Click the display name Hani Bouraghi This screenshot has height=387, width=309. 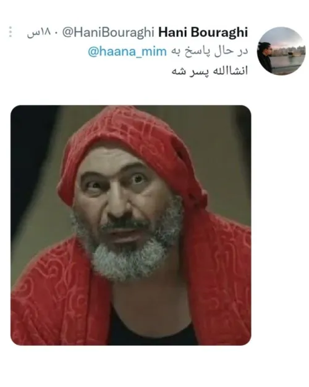coord(203,32)
